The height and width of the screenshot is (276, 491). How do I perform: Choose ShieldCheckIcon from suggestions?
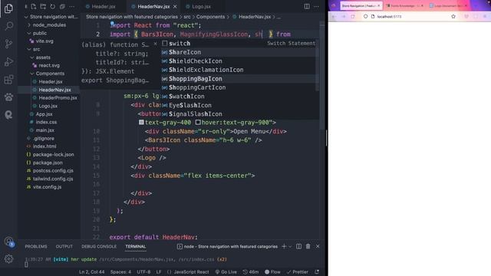pos(239,61)
